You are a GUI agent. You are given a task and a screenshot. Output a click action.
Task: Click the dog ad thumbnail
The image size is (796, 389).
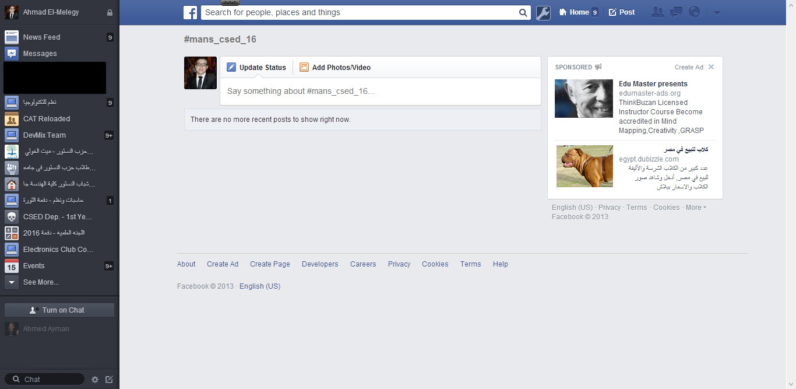click(584, 166)
